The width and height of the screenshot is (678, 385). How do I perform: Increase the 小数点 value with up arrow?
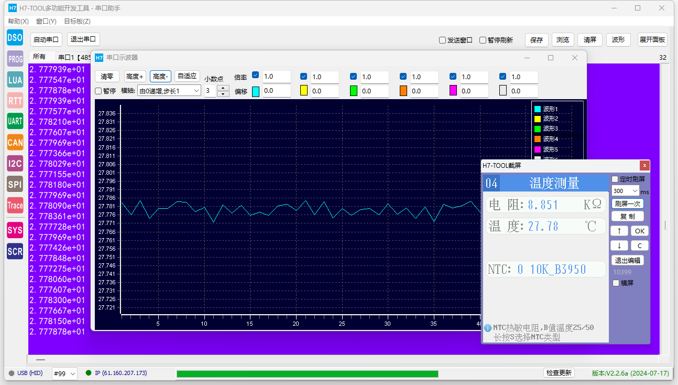click(x=223, y=88)
